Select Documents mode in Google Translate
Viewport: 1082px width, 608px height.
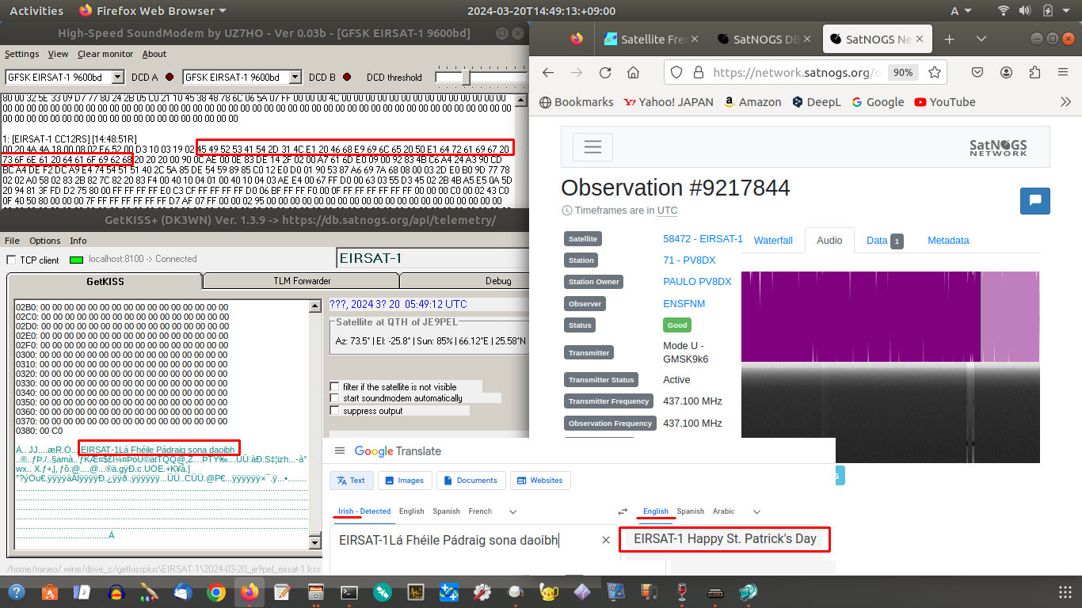[471, 481]
